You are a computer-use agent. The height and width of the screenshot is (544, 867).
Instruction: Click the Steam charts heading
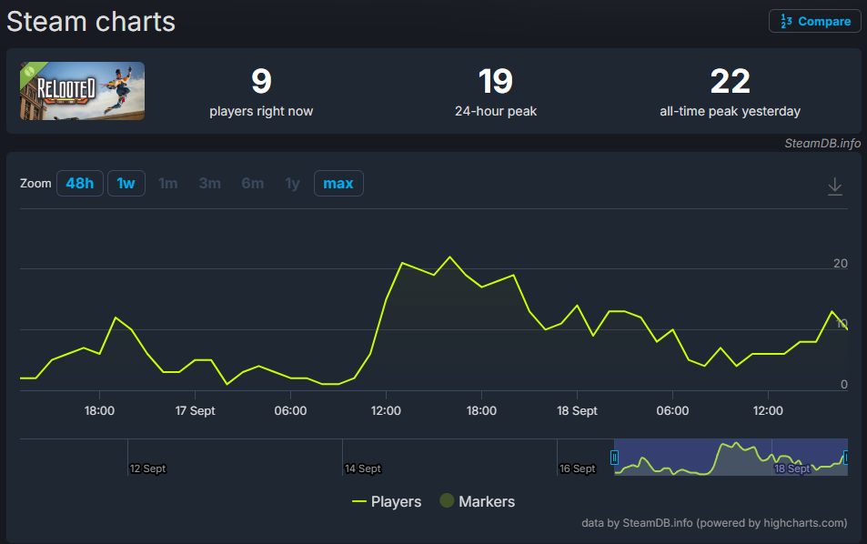click(91, 22)
